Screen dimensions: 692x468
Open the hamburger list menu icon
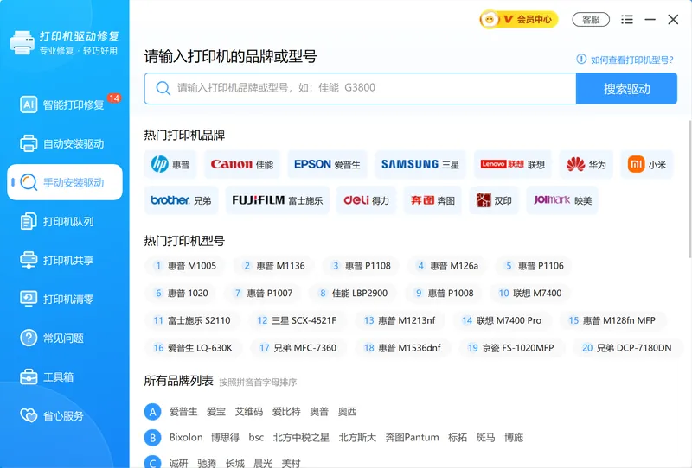click(626, 19)
